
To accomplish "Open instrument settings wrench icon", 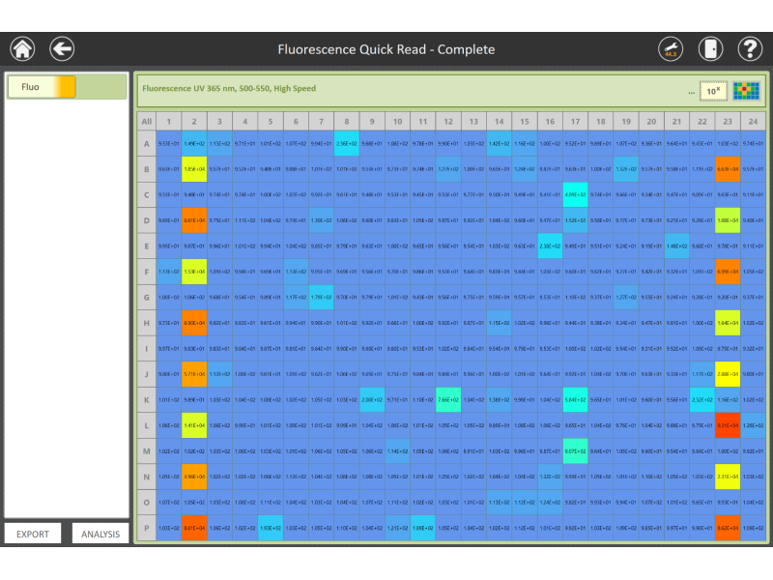I will 671,49.
